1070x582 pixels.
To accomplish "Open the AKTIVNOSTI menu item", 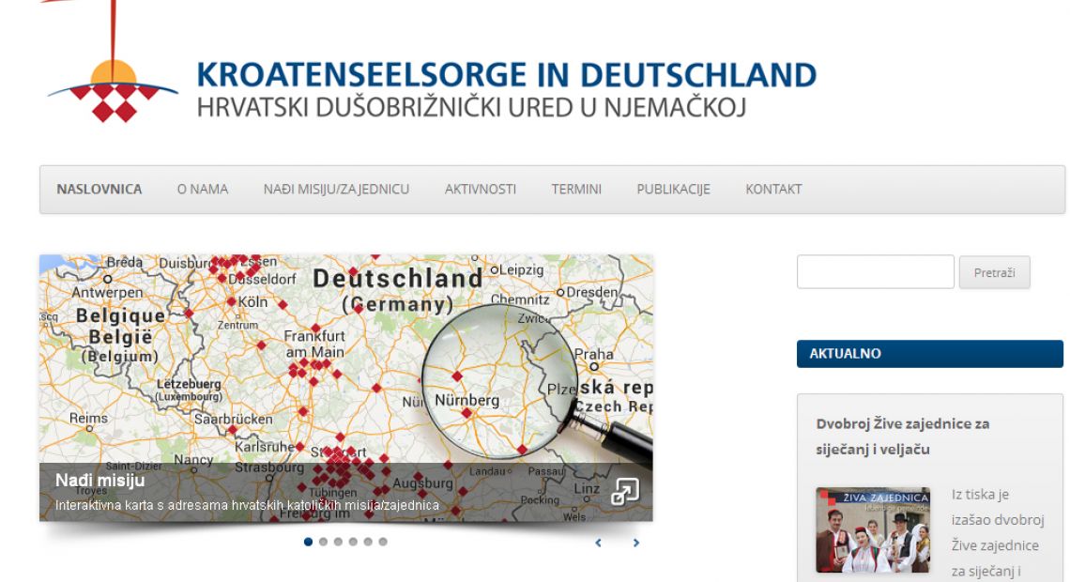I will tap(481, 190).
